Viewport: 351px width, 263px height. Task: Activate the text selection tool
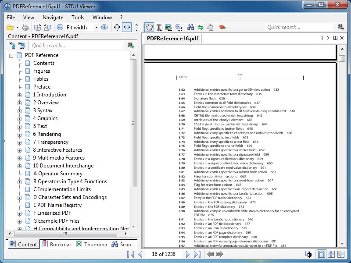coord(159,27)
